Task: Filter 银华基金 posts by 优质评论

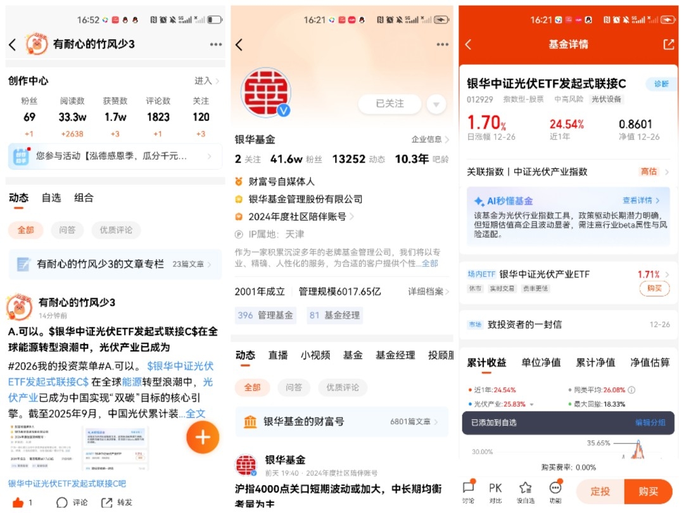Action: tap(343, 388)
